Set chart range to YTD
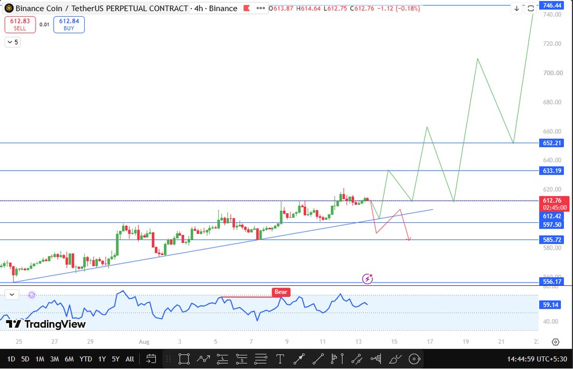Screen dimensions: 573x369 pyautogui.click(x=86, y=359)
